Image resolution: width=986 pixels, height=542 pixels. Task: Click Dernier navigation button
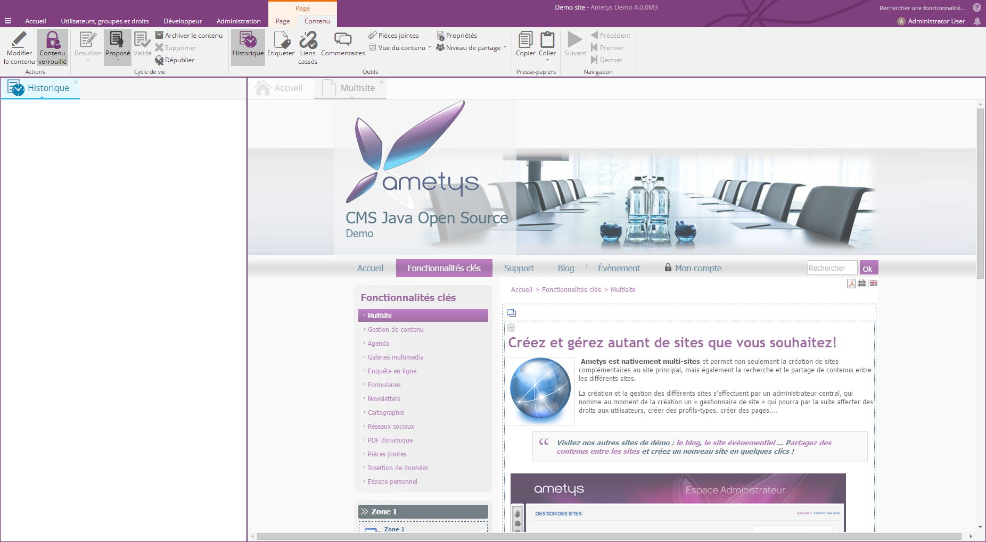pyautogui.click(x=607, y=60)
